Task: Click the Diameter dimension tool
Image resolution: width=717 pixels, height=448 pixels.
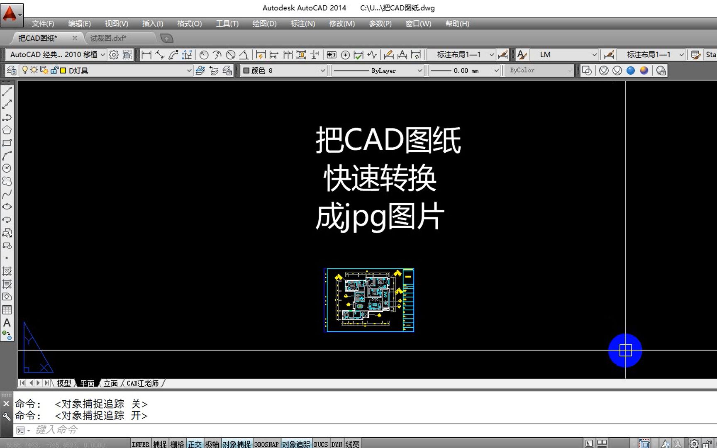Action: click(x=231, y=55)
